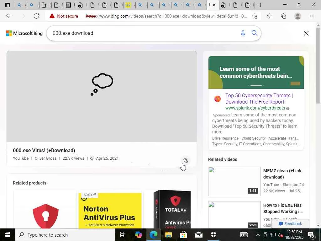Go to Microsoft Bing home logo
This screenshot has width=321, height=241.
tap(24, 33)
